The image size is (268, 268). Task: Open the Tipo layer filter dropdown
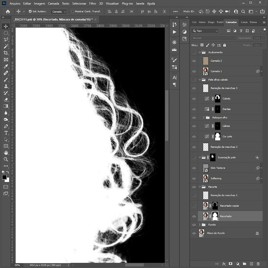[x=205, y=31]
